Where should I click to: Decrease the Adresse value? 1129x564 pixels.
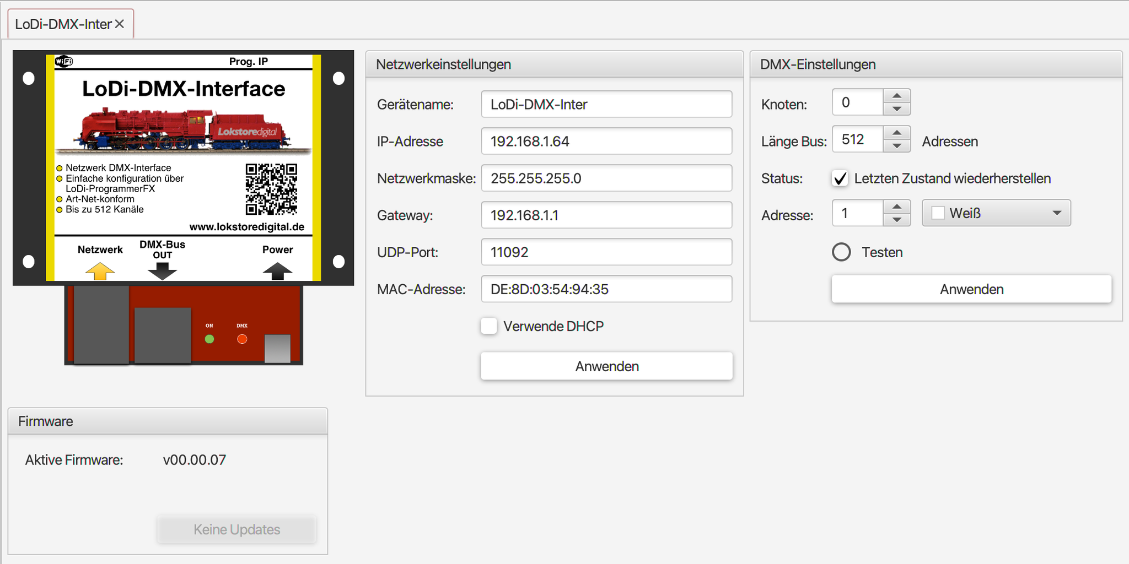[897, 219]
